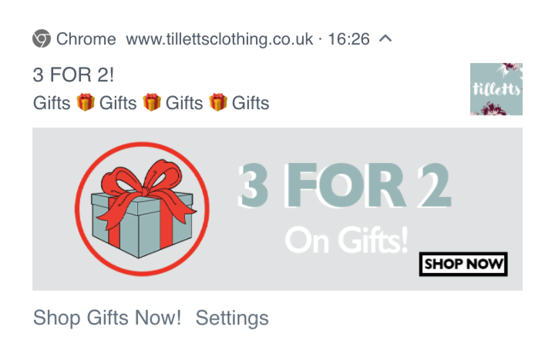Open the grey promotional banner image
Viewport: 555px width, 343px height.
pos(277,209)
